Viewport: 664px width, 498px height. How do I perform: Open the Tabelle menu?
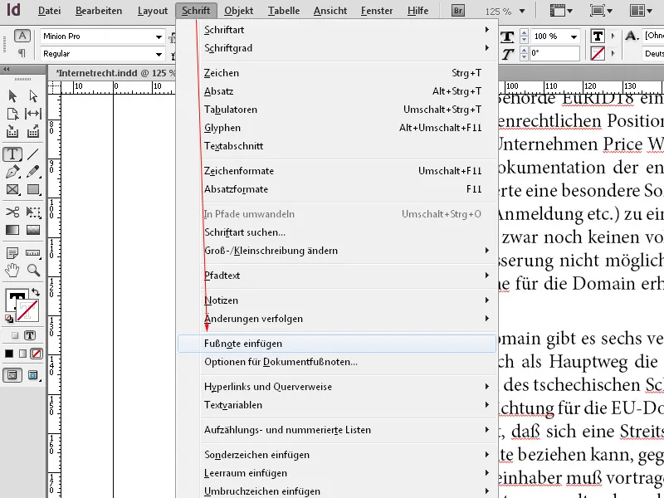coord(283,11)
